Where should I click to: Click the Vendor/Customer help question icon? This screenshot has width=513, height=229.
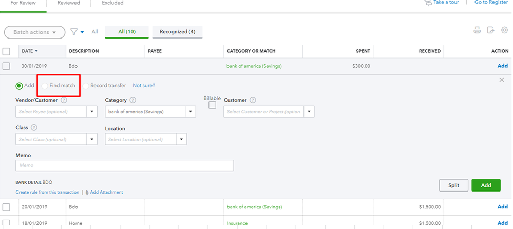click(64, 100)
